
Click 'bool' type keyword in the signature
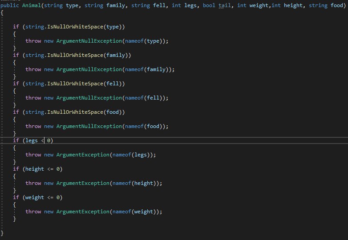coord(209,5)
